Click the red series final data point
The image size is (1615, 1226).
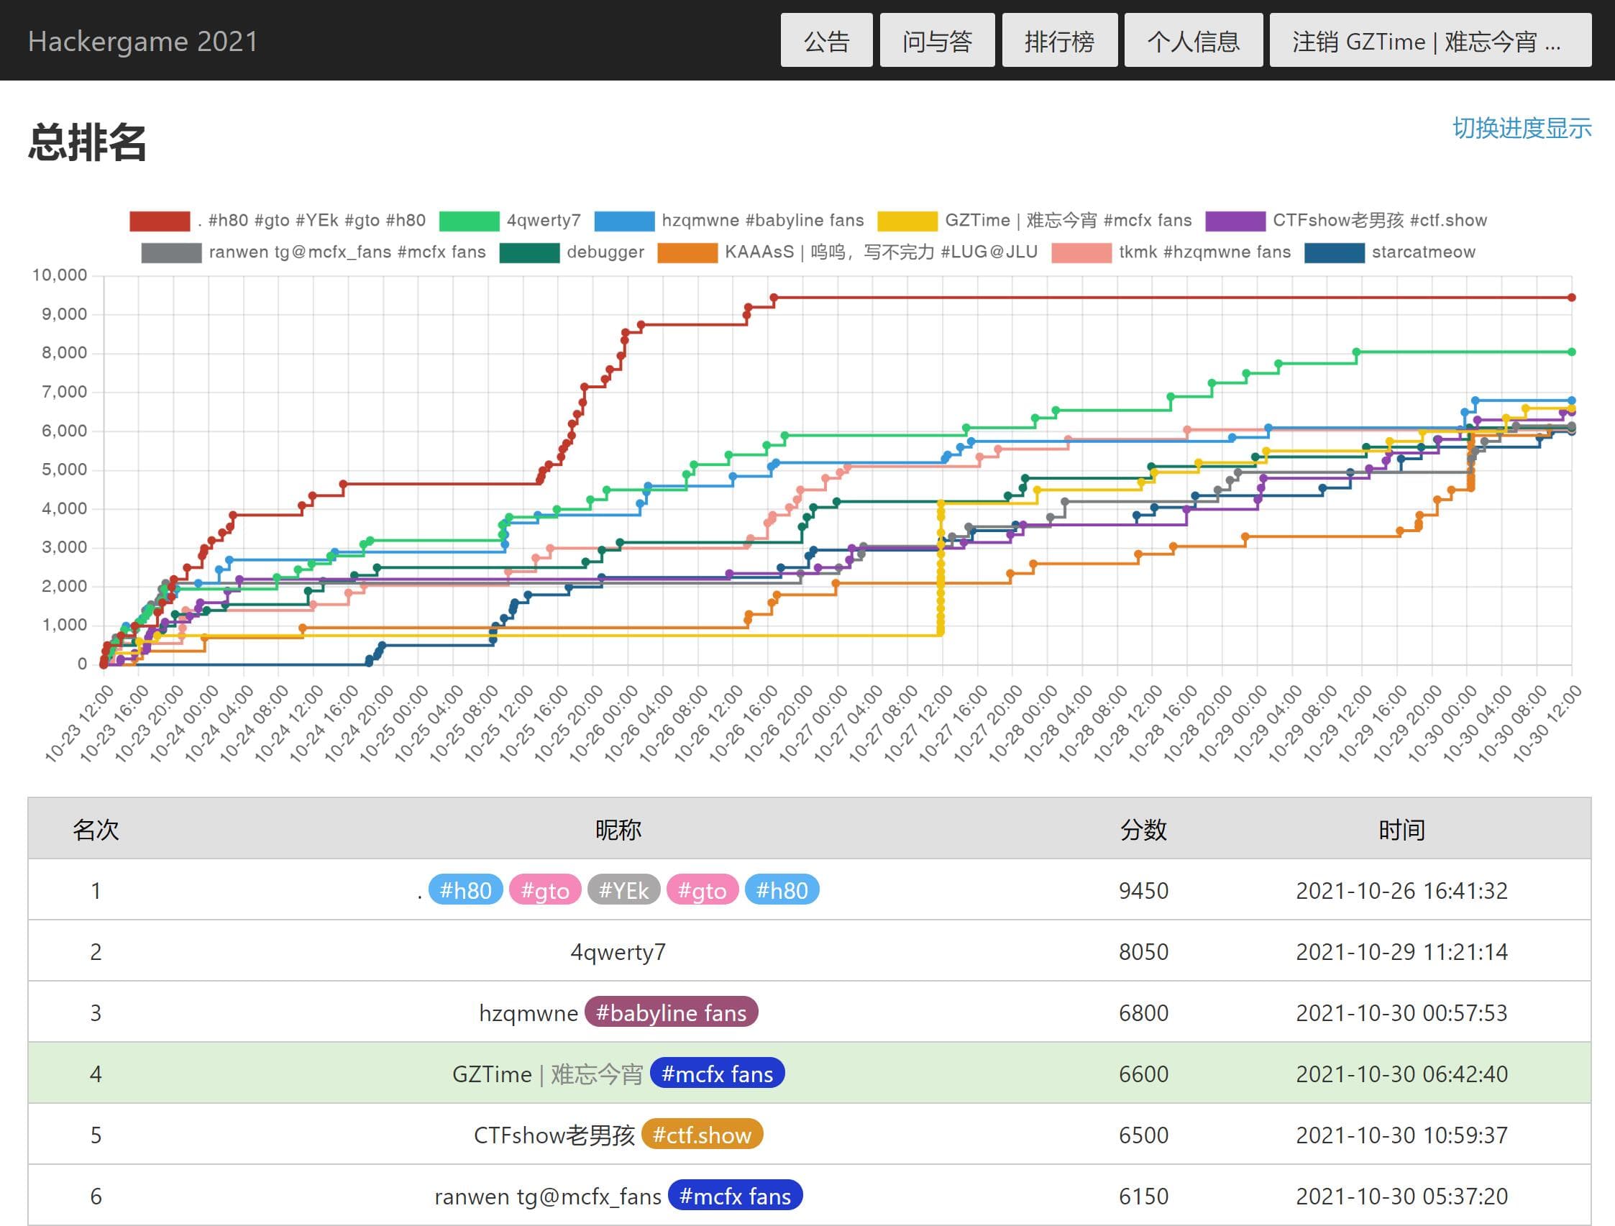1572,297
